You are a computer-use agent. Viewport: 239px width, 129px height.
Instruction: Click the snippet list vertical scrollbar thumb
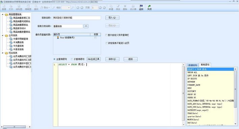(236, 89)
